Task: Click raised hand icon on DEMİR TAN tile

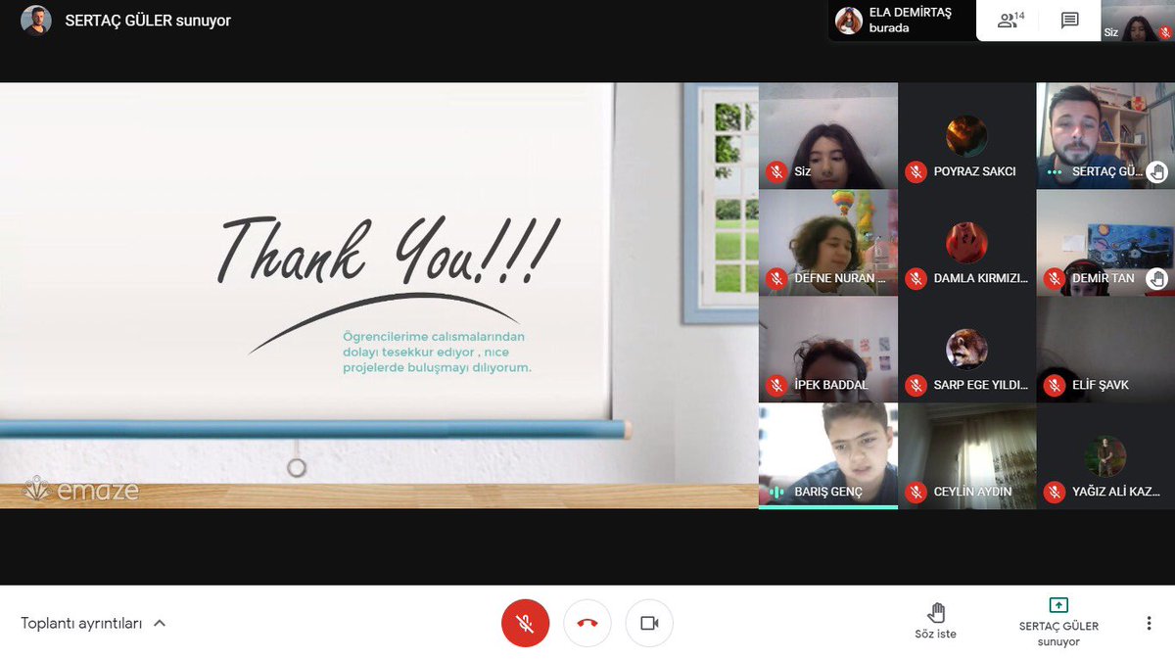Action: pos(1157,279)
